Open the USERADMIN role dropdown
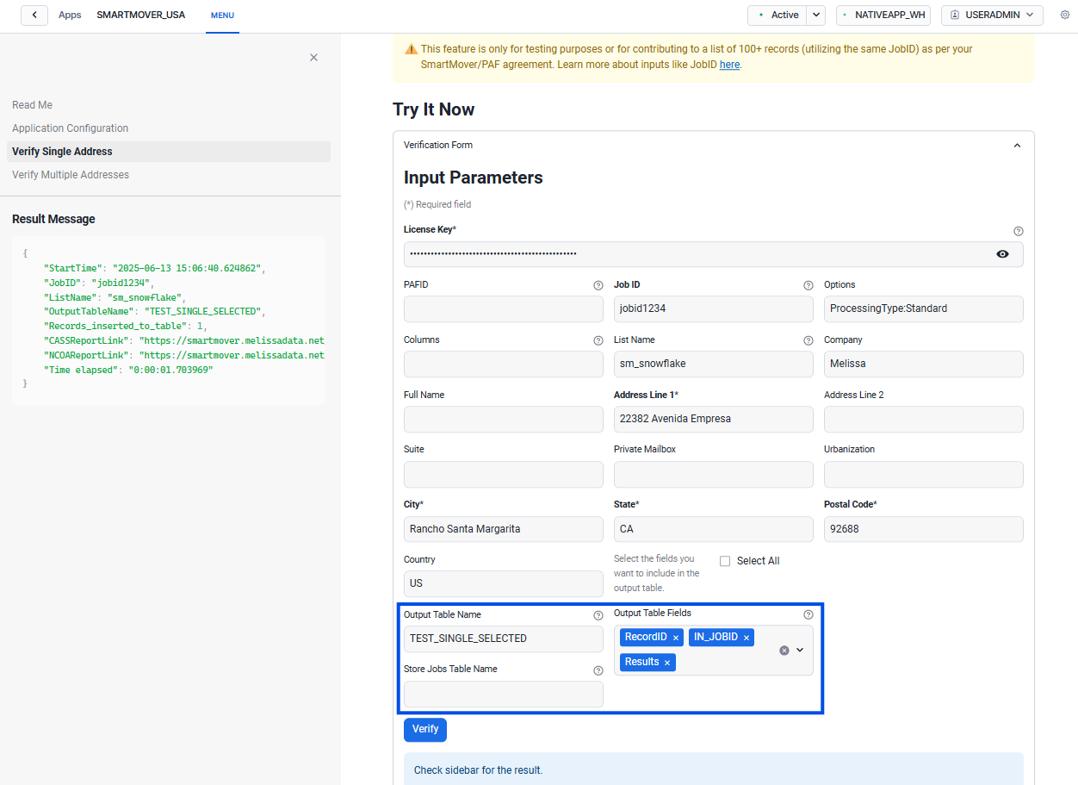 [992, 15]
